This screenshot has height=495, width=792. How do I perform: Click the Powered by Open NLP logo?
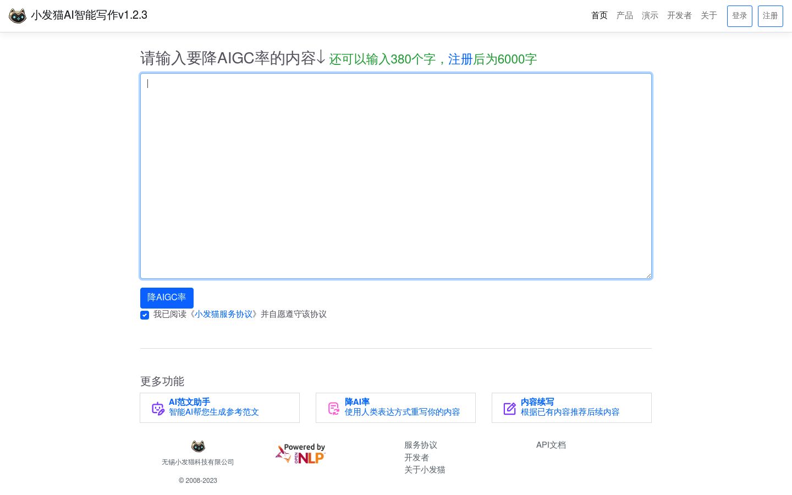(300, 454)
